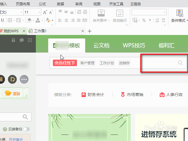Open the font name dropdown

coord(21,12)
